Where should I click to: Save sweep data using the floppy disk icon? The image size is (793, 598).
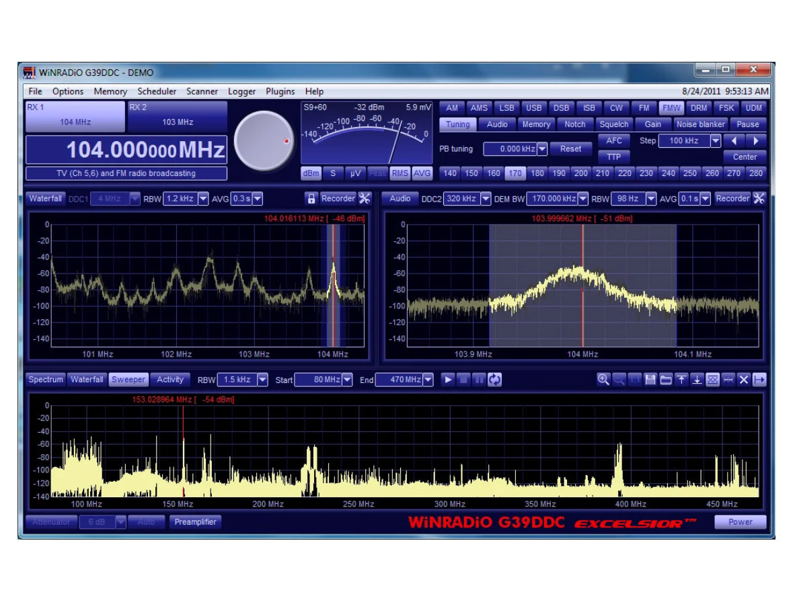click(650, 379)
